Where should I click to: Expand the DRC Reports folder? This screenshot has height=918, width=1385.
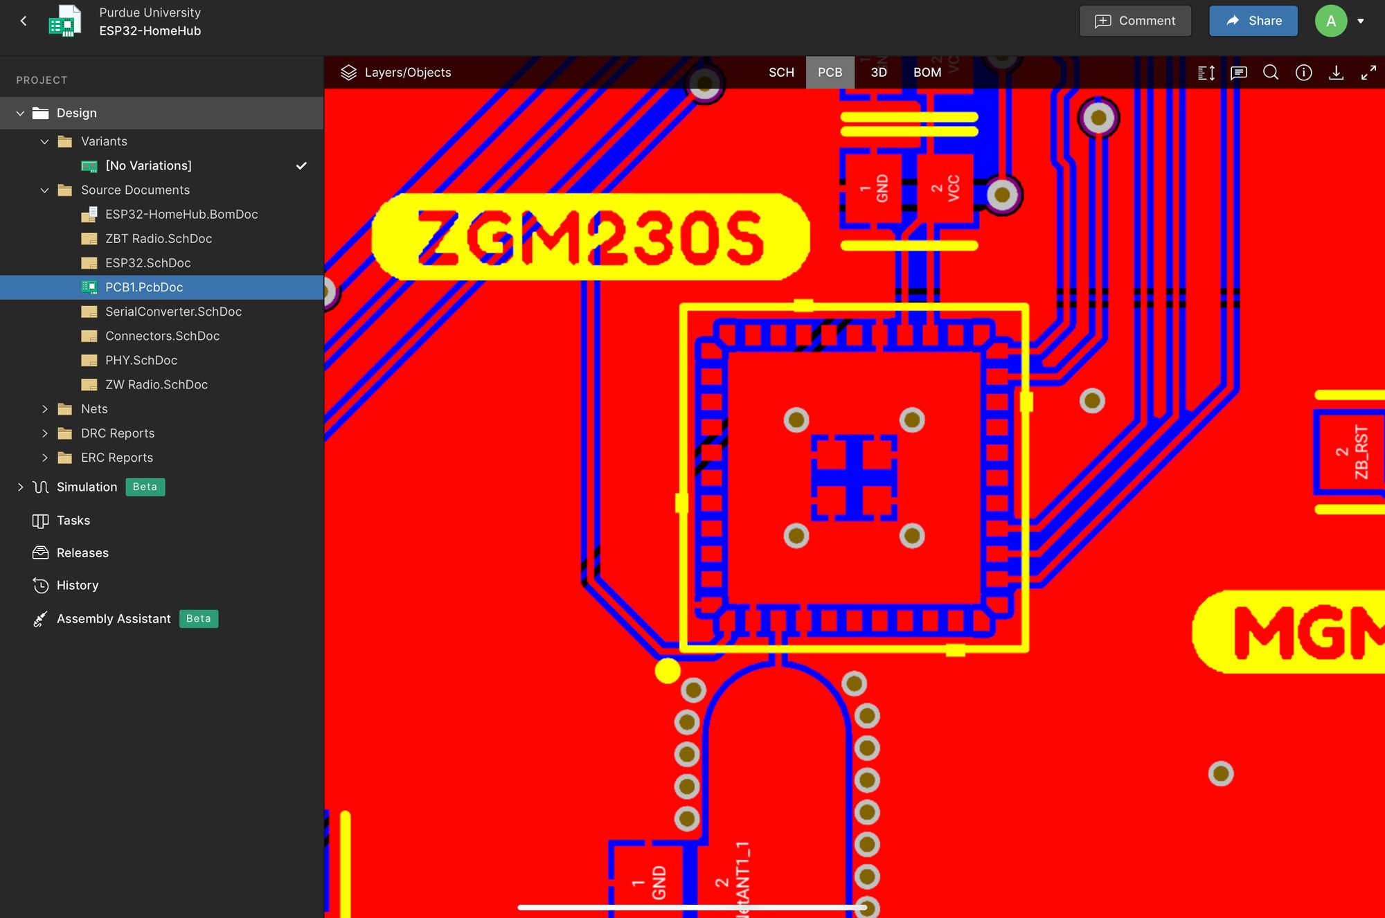(44, 433)
